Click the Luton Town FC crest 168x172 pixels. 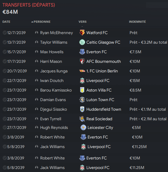pos(82,100)
